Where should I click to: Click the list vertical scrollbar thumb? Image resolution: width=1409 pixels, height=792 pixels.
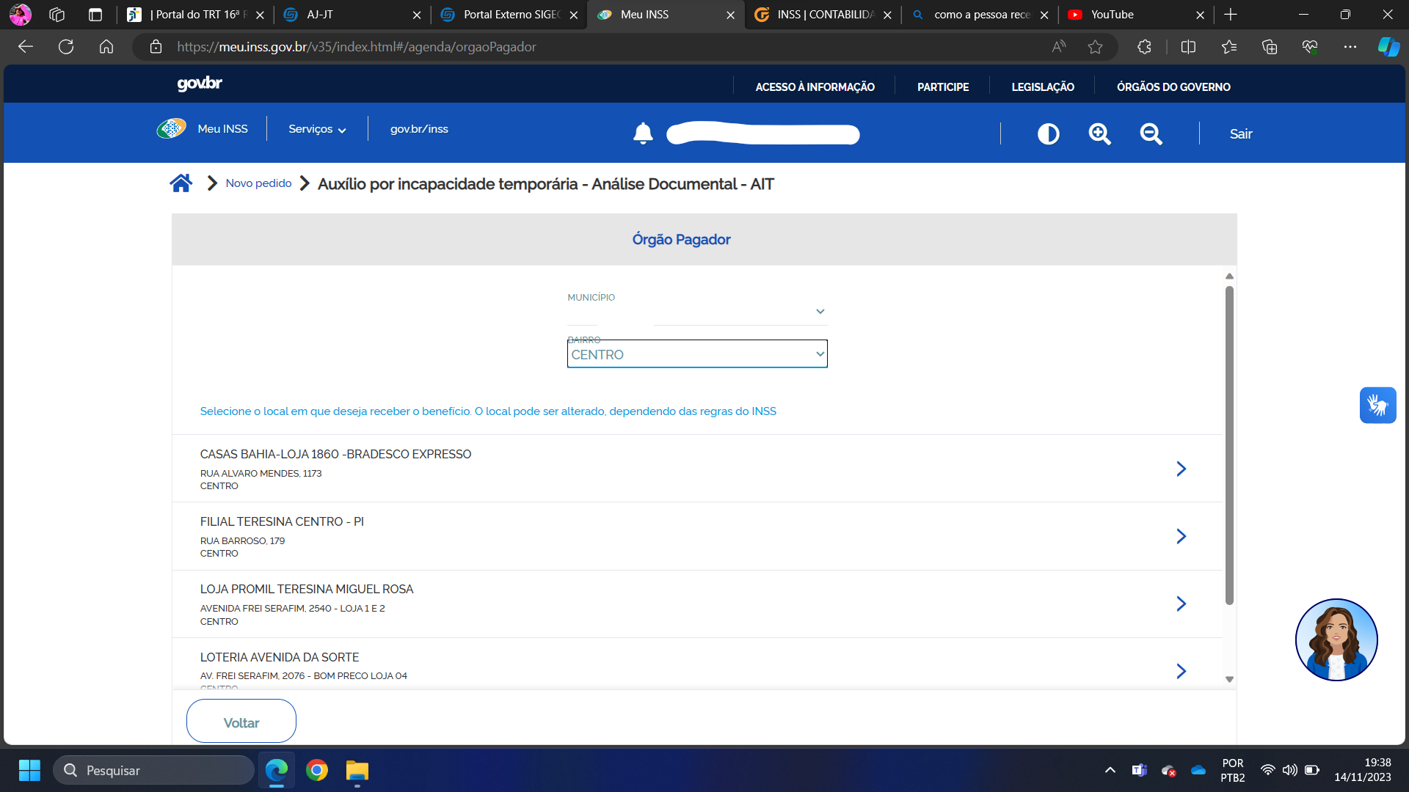[1229, 445]
